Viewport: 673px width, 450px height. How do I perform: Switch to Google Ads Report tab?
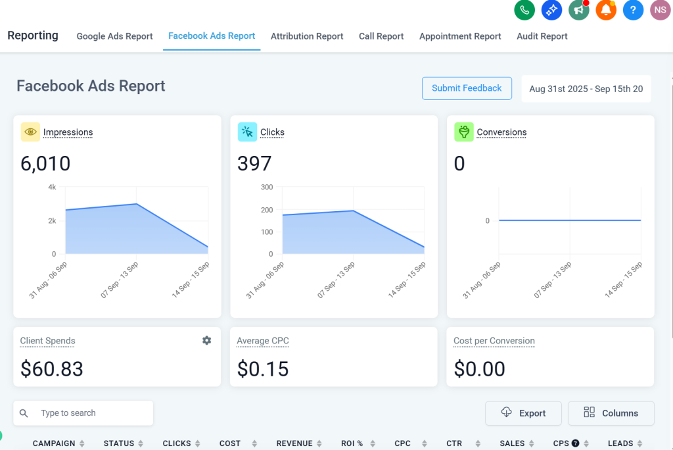point(114,36)
